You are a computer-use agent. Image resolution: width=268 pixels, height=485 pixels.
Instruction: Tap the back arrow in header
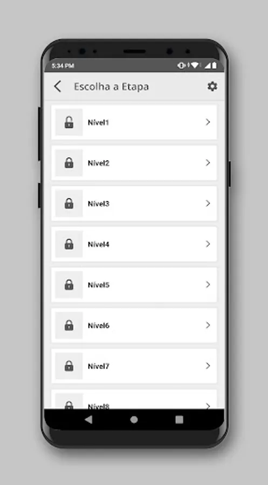(x=58, y=87)
